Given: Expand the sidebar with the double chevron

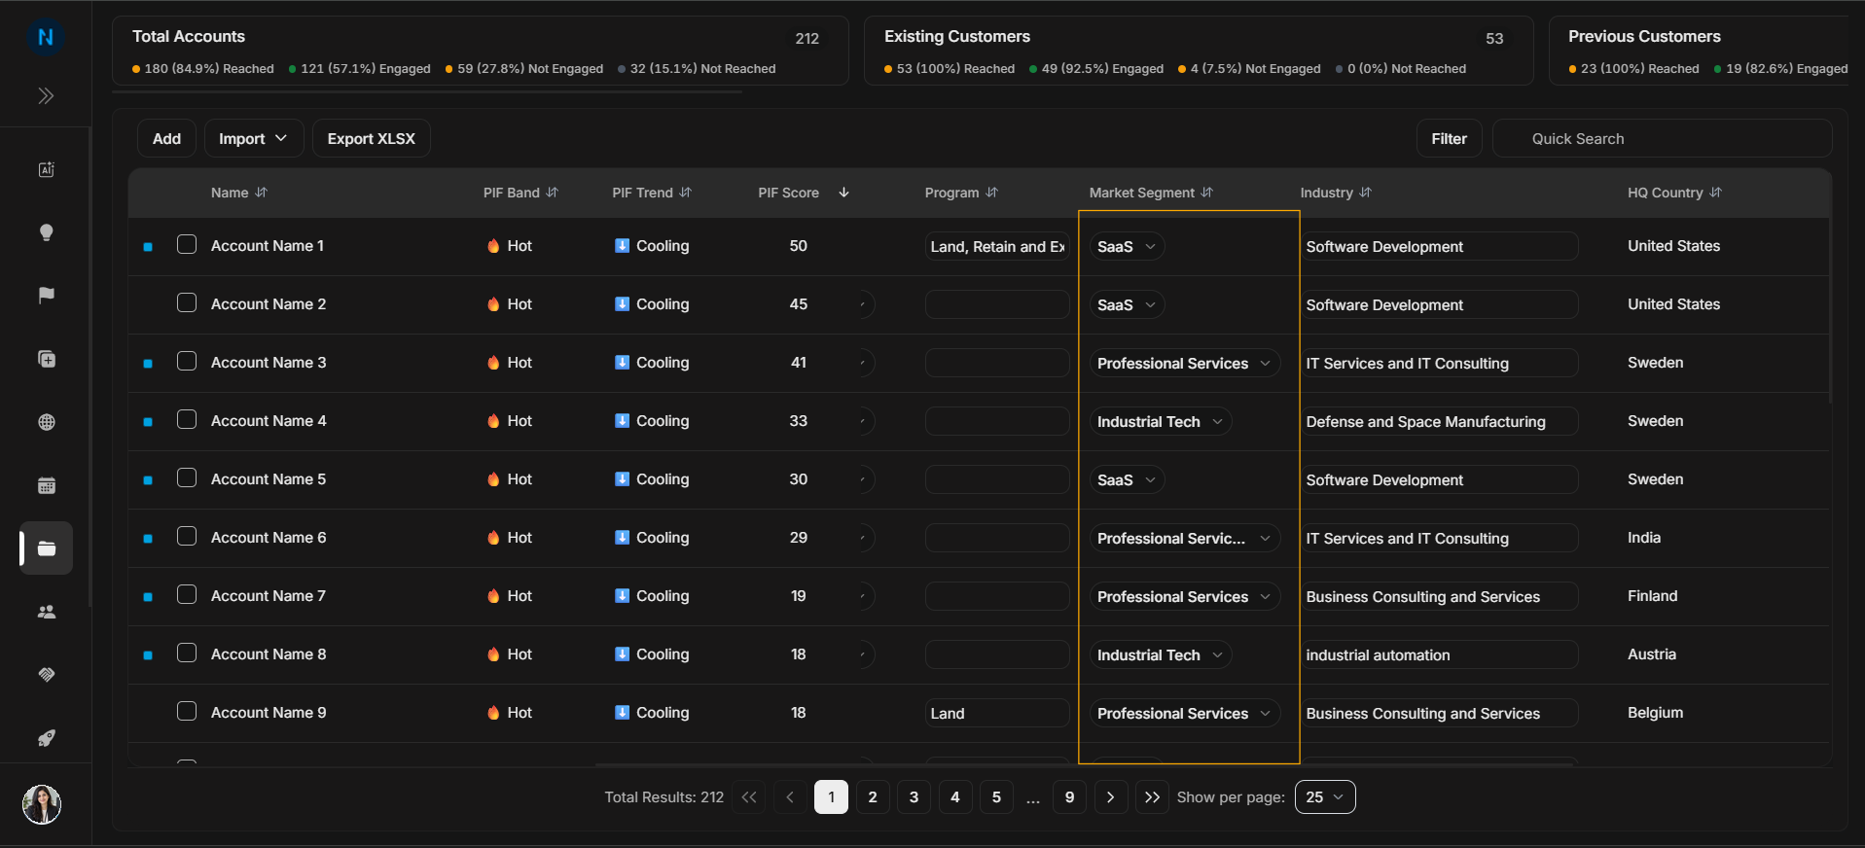Looking at the screenshot, I should 46,95.
